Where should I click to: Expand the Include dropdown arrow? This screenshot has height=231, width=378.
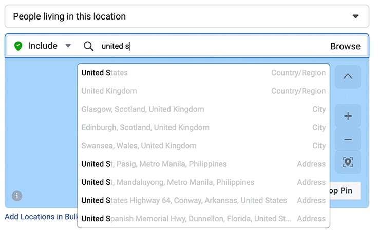[x=68, y=46]
